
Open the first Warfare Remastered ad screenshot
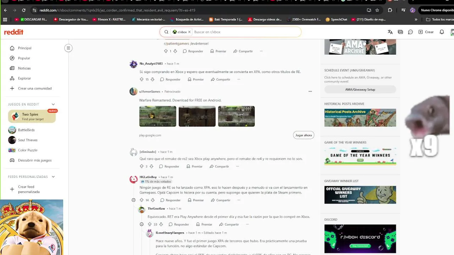[158, 116]
